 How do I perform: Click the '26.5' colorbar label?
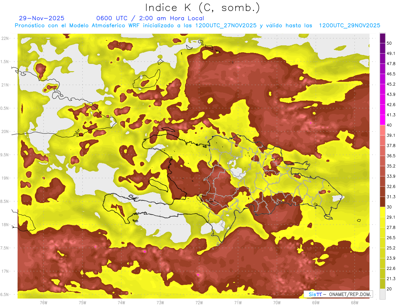click(x=391, y=238)
